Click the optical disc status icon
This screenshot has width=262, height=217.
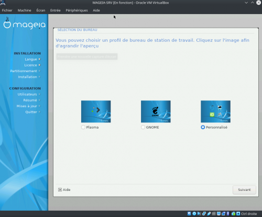tap(194, 214)
